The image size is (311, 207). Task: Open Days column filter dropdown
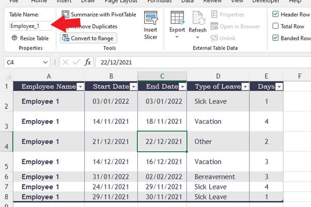279,87
